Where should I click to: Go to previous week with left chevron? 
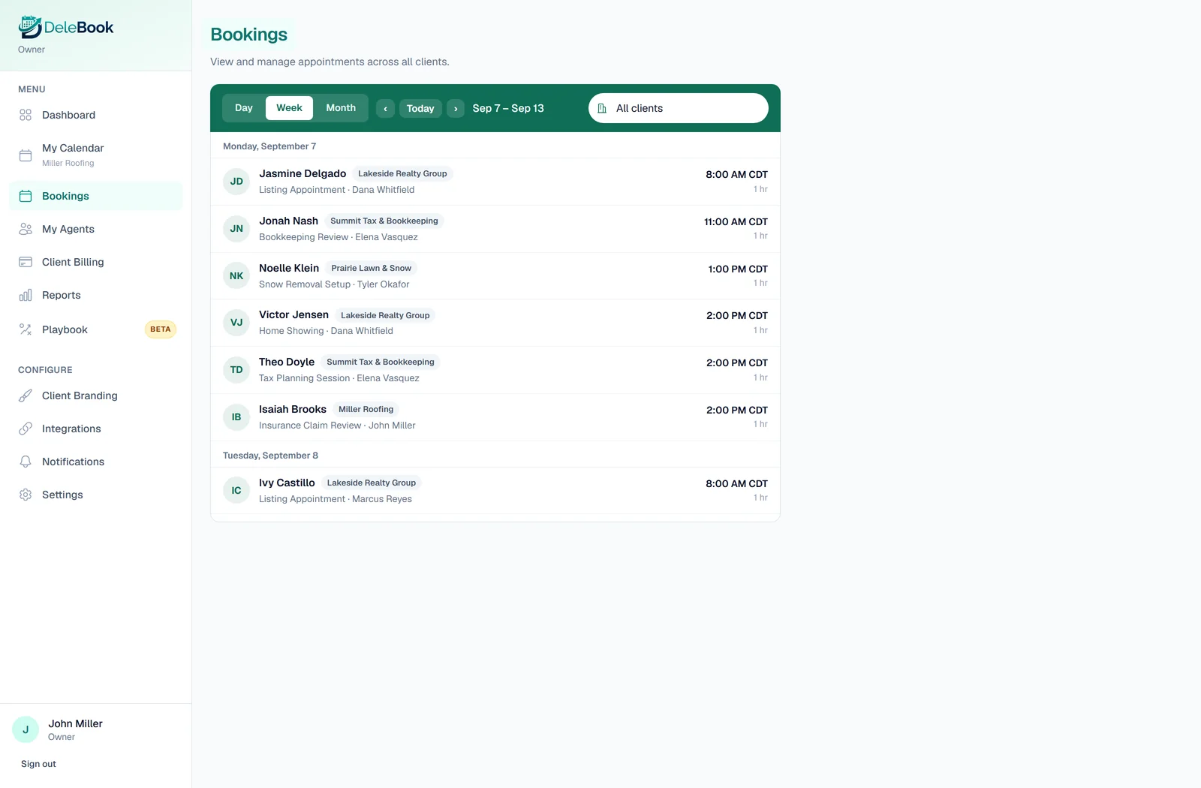[x=385, y=109]
